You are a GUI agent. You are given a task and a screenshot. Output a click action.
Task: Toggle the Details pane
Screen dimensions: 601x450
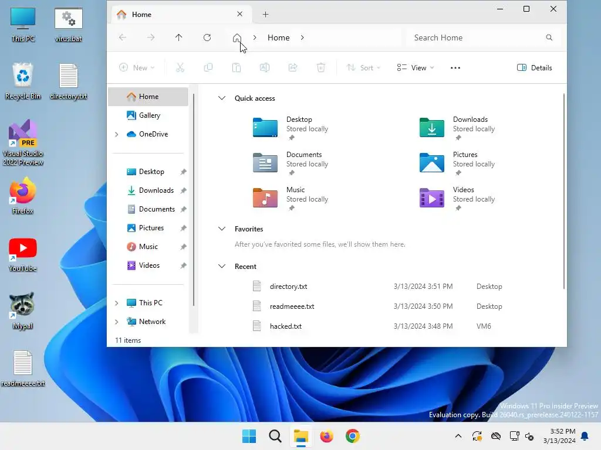pos(534,68)
